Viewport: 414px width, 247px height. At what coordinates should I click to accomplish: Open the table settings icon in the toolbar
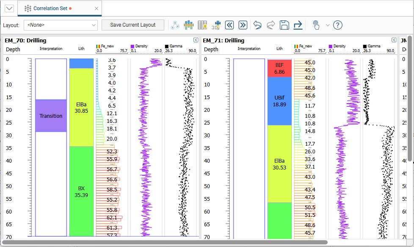tap(203, 25)
